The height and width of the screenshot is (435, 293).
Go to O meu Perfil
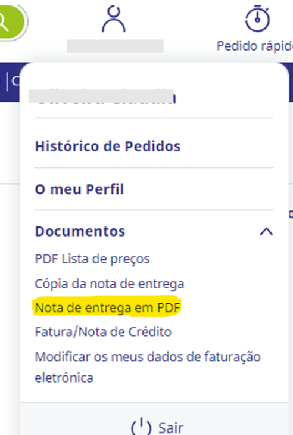[79, 189]
